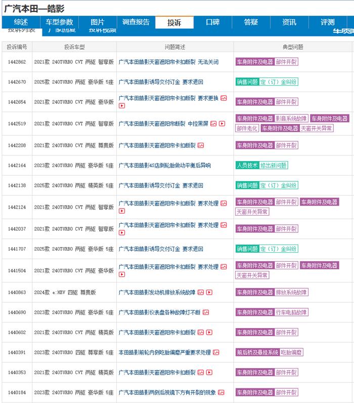Click 前后桥及悬挂系统 tag
This screenshot has width=354, height=403.
tap(257, 352)
